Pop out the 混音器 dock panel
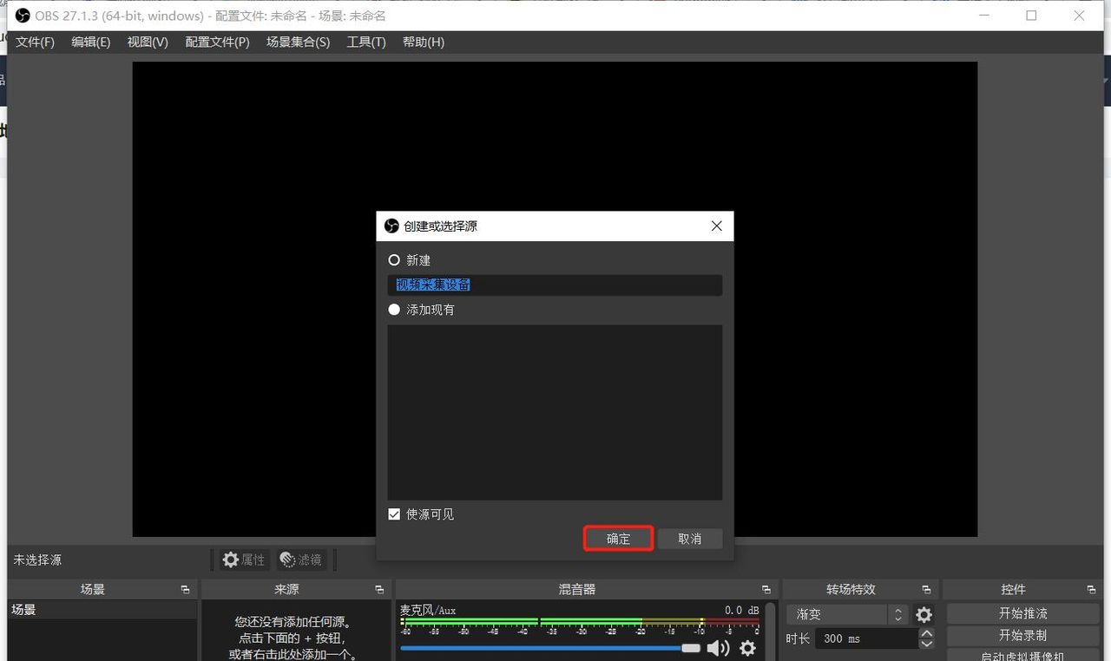This screenshot has width=1111, height=661. click(x=766, y=590)
